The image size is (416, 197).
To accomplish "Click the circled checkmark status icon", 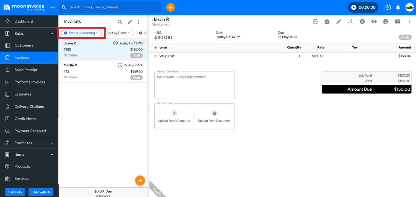I will tap(315, 22).
